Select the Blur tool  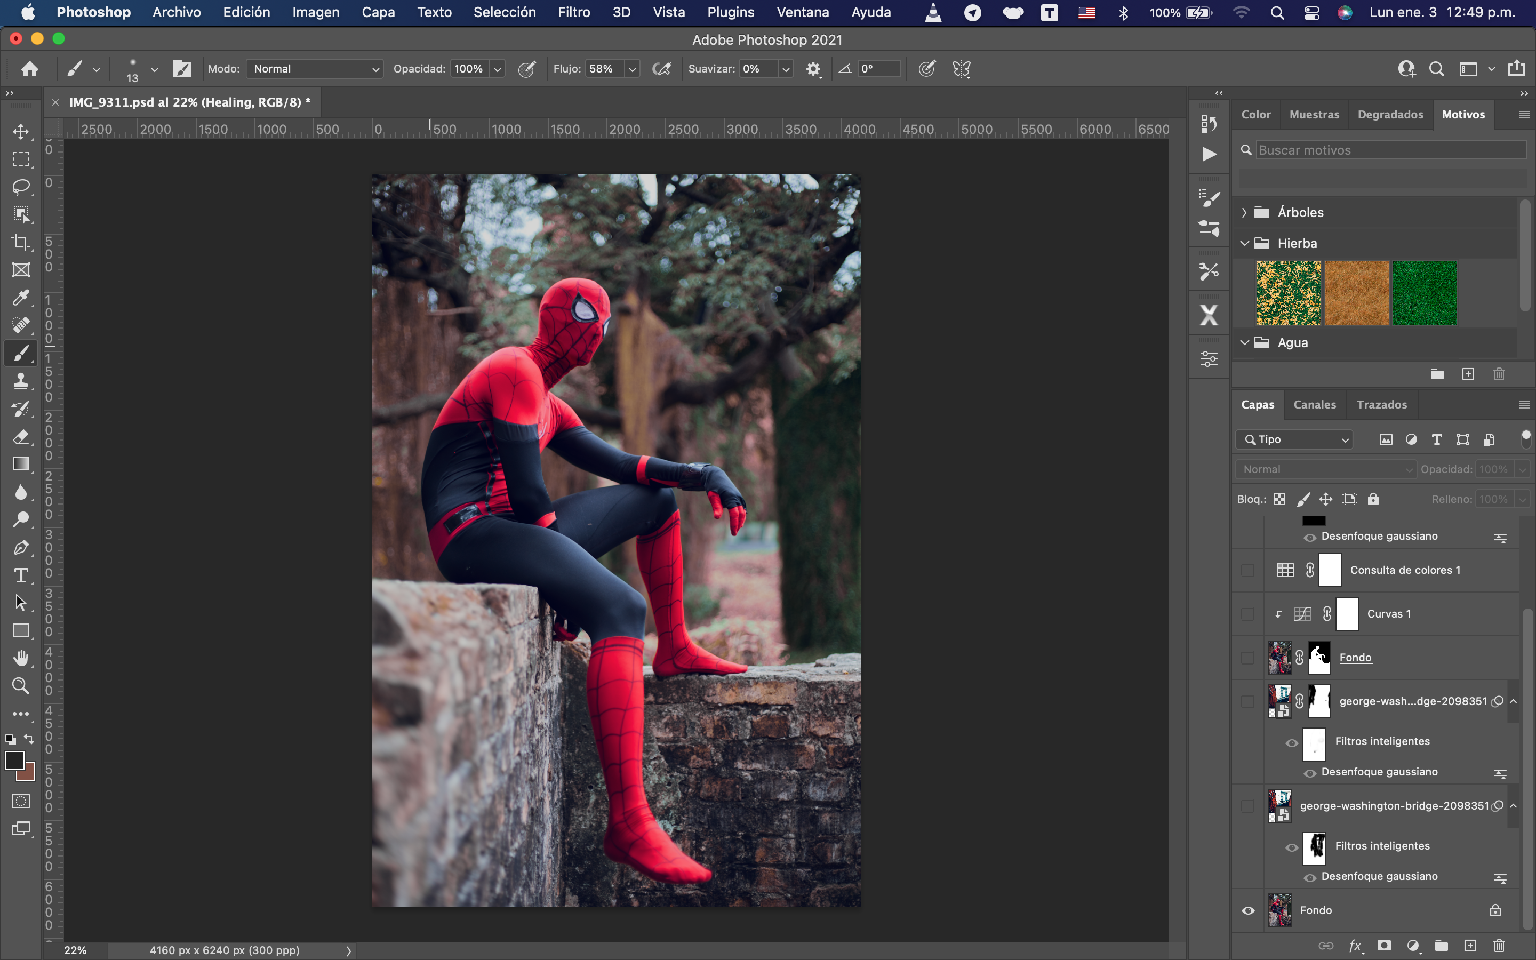click(21, 492)
